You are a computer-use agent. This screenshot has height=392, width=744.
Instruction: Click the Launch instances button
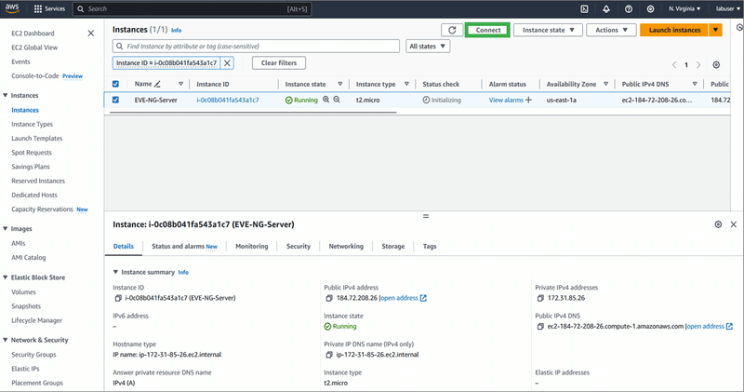[x=674, y=30]
